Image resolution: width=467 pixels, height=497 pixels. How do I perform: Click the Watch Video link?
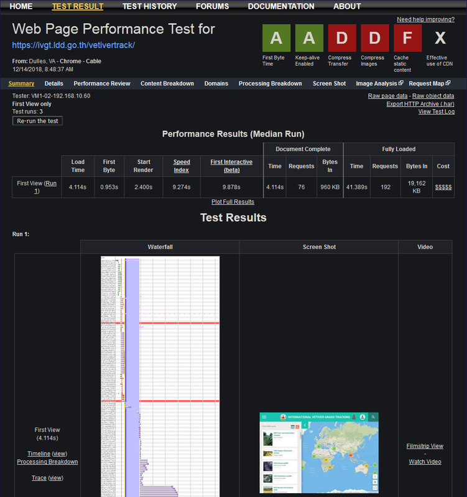[425, 462]
